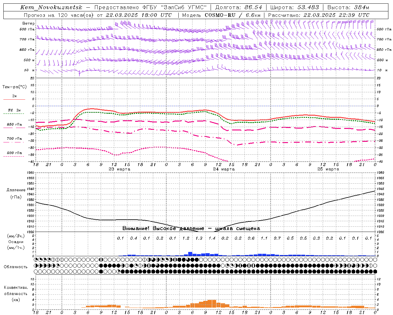Select the Широта: 53.483 value
The width and height of the screenshot is (393, 315).
click(294, 7)
